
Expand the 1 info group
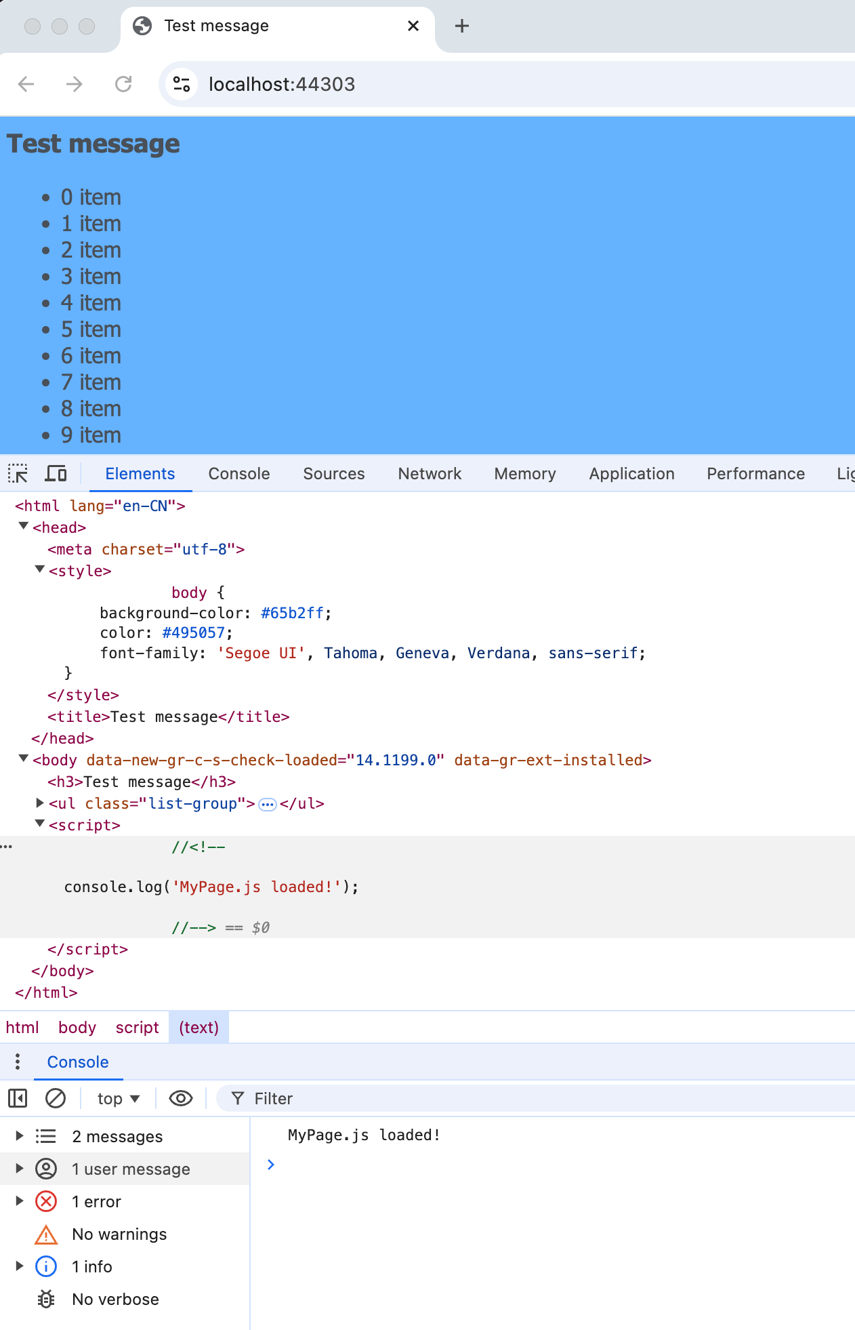click(20, 1266)
